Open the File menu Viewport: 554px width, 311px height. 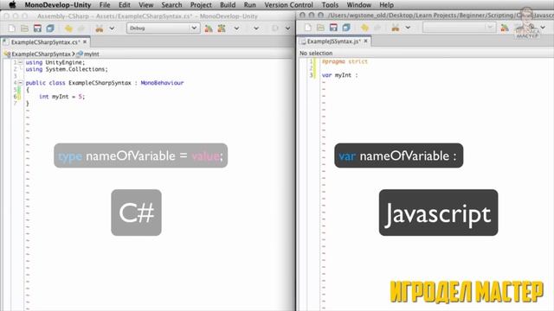point(105,5)
